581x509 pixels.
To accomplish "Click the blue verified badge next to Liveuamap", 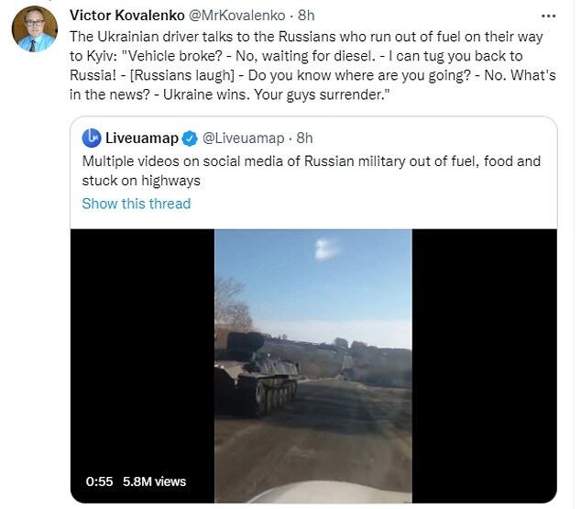I will click(x=190, y=138).
